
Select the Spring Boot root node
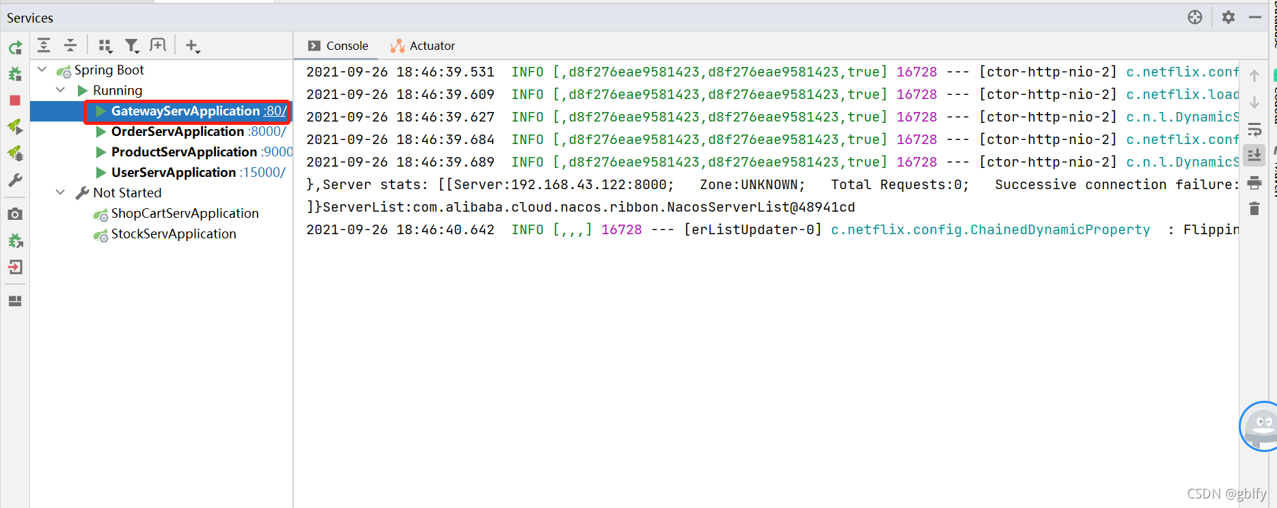coord(109,70)
